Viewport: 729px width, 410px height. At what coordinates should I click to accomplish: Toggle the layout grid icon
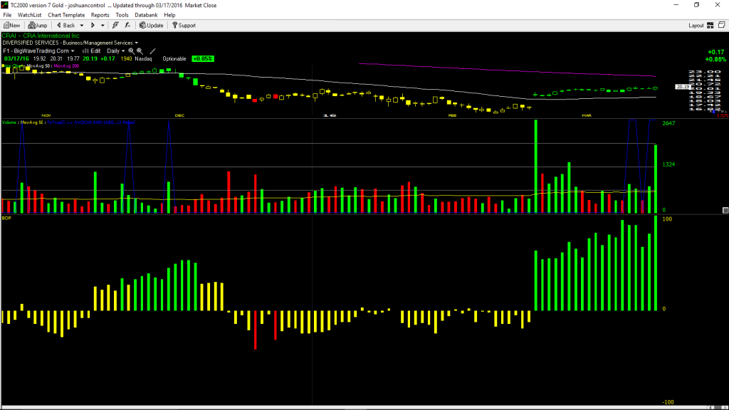[710, 26]
